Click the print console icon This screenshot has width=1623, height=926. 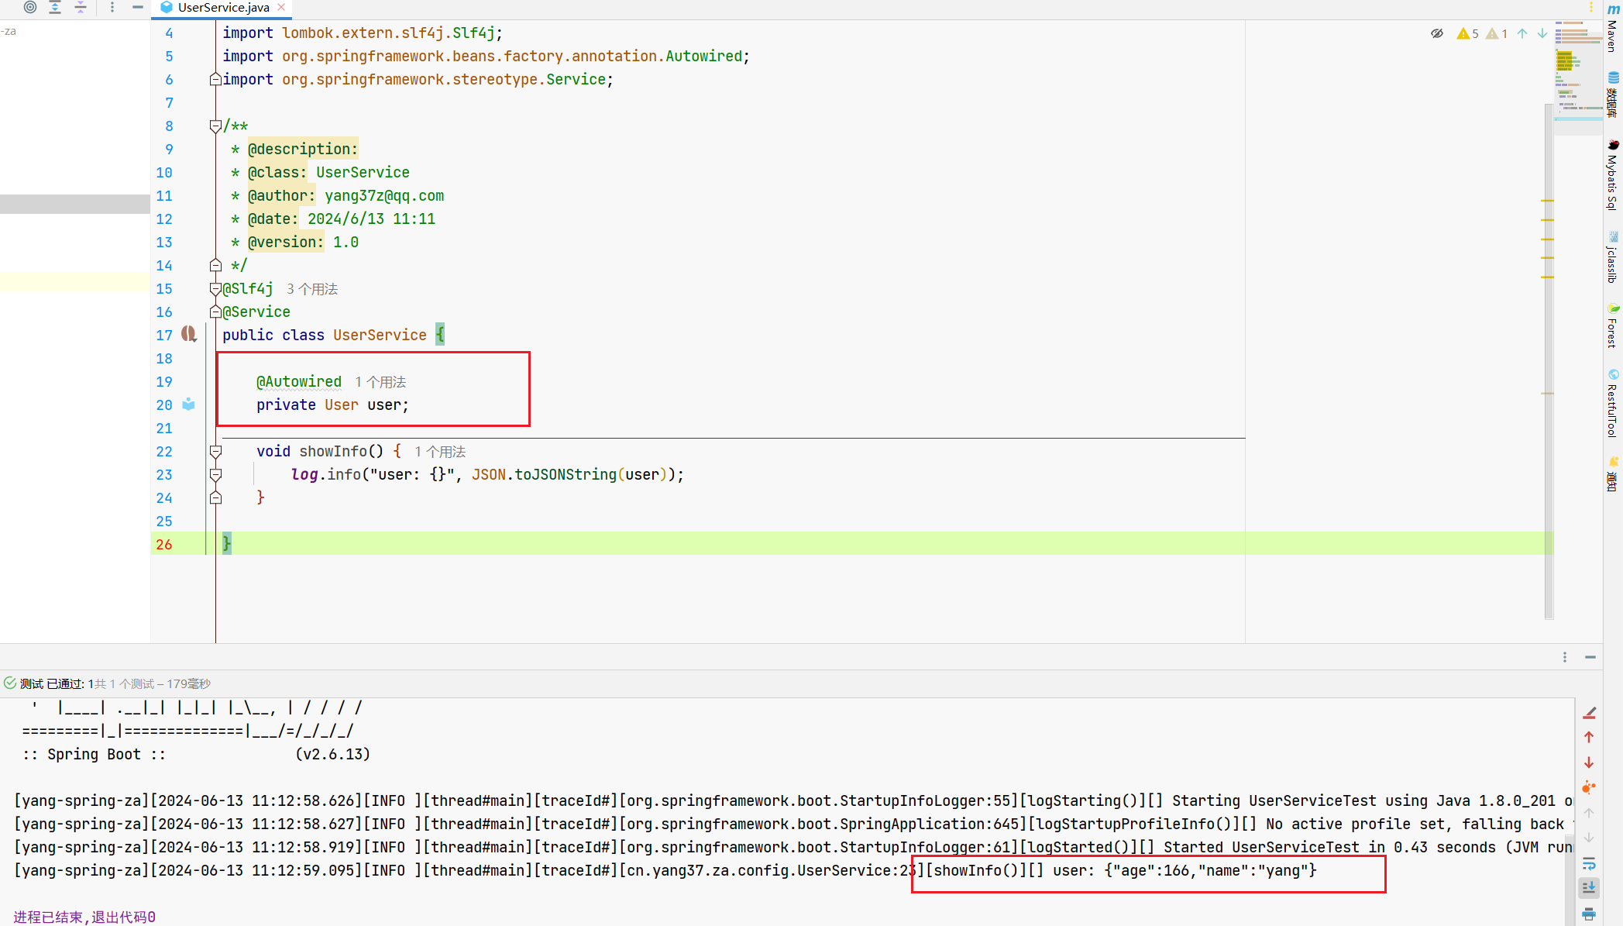click(1589, 914)
